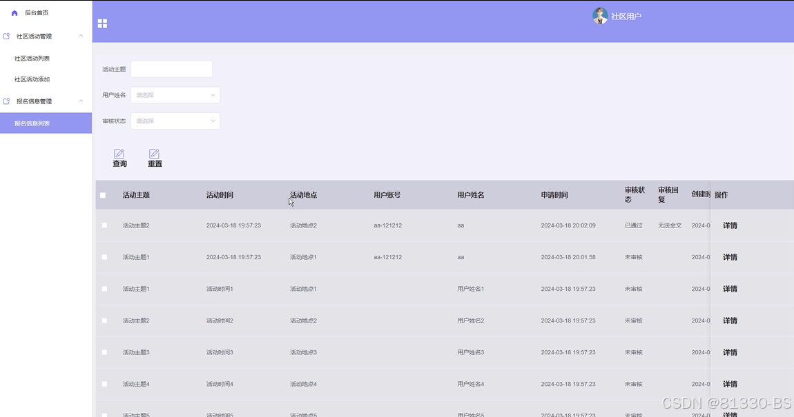Open 社区活动列表 menu item
The width and height of the screenshot is (794, 417).
(x=32, y=59)
